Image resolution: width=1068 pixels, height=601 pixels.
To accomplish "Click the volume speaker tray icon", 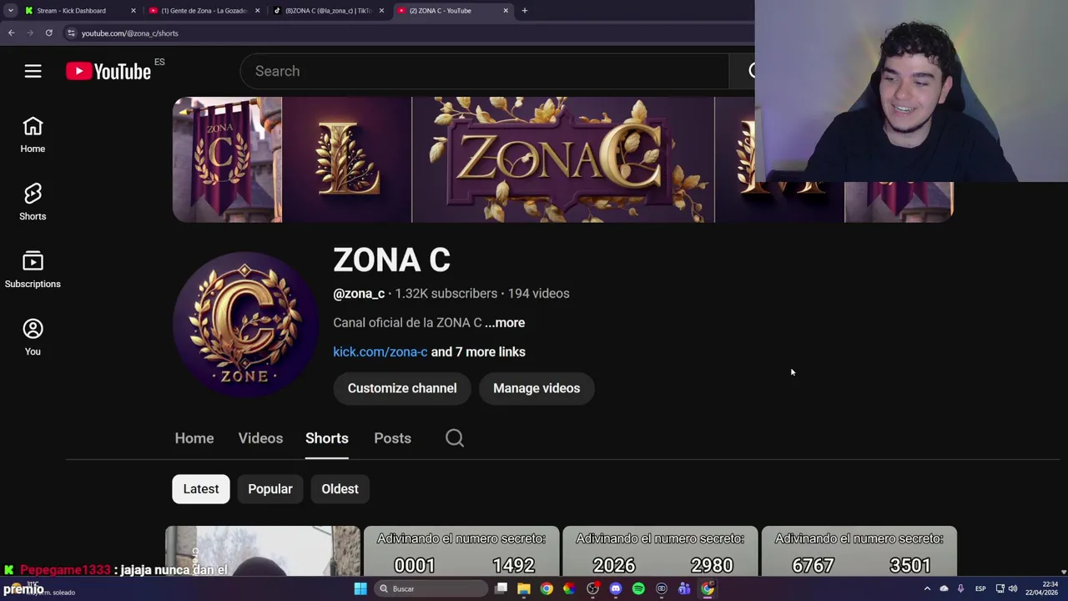I will (x=1015, y=588).
